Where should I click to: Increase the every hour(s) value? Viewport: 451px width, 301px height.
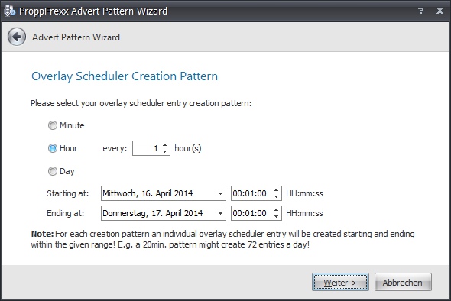click(x=165, y=145)
